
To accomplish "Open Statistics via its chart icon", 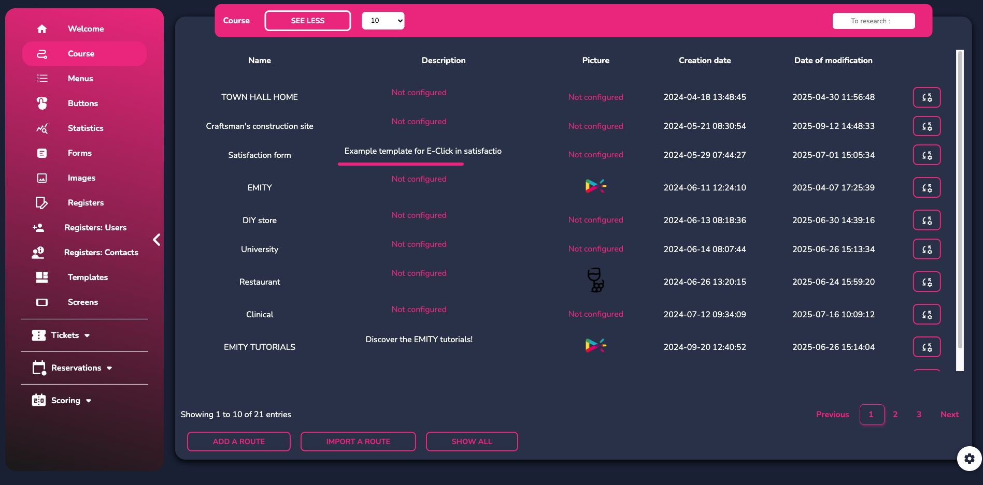I will pos(42,128).
